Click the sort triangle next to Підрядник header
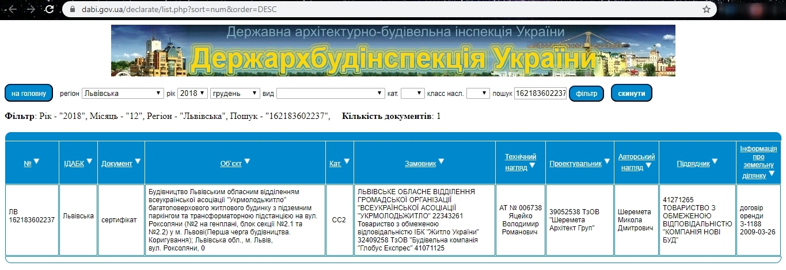 pyautogui.click(x=715, y=162)
